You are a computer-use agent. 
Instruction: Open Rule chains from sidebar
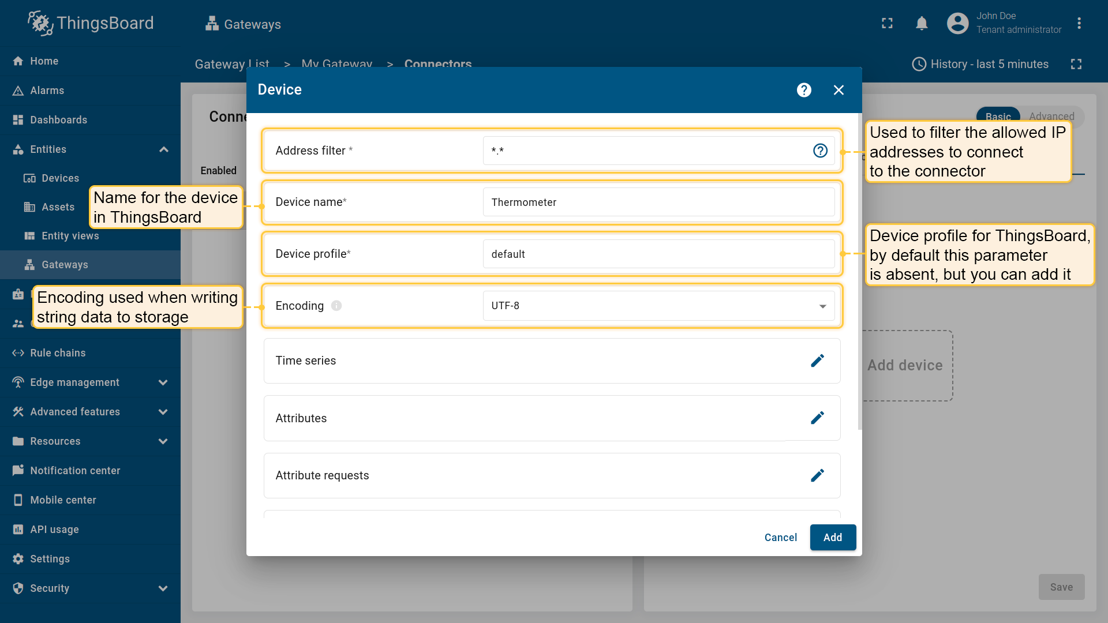click(58, 353)
